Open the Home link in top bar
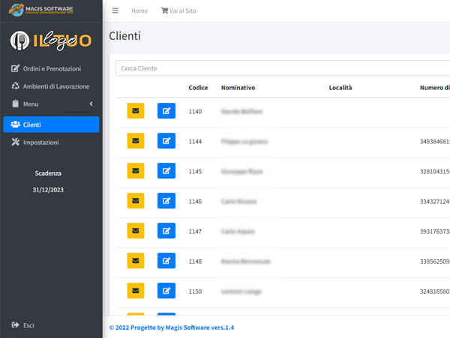This screenshot has width=450, height=338. coord(139,11)
